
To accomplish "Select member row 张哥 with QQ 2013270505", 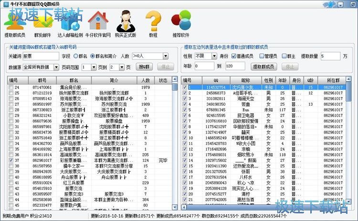I will pos(263,172).
